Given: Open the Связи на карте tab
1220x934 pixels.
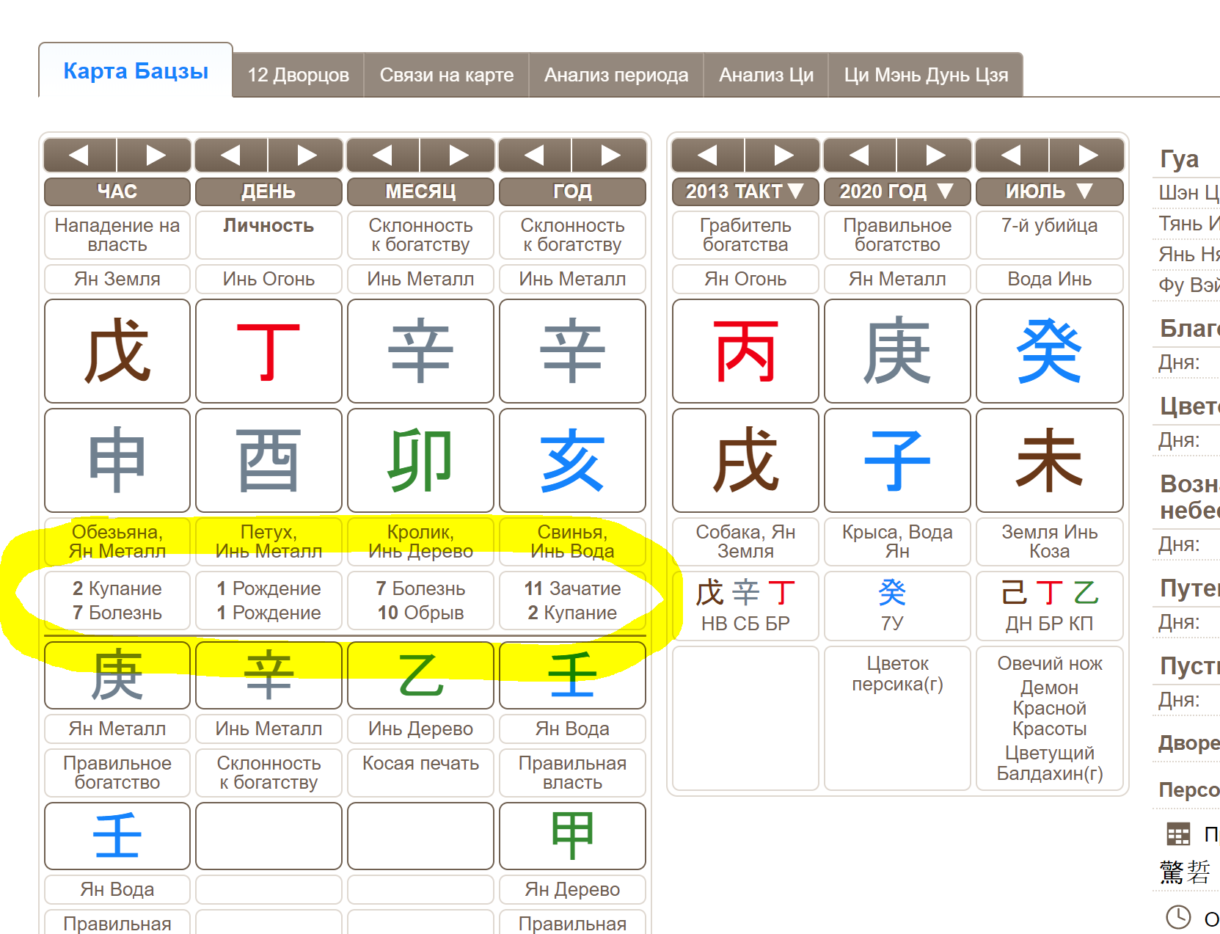Looking at the screenshot, I should 446,75.
